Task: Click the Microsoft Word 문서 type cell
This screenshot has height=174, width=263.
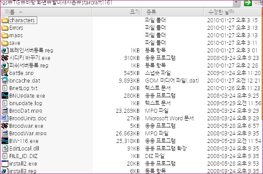Action: (169, 118)
